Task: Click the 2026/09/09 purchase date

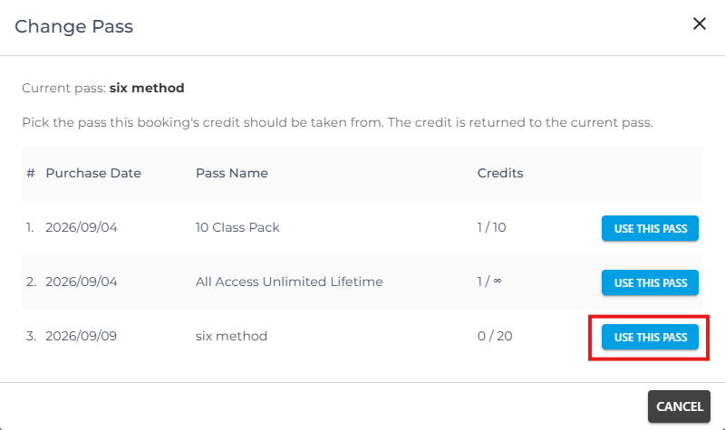Action: point(81,336)
